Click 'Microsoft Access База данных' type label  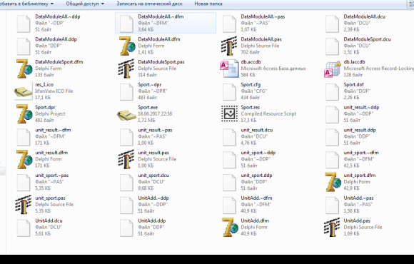pyautogui.click(x=273, y=68)
